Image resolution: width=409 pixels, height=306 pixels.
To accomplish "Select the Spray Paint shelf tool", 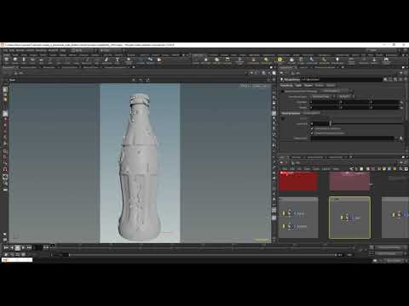I will (107, 60).
